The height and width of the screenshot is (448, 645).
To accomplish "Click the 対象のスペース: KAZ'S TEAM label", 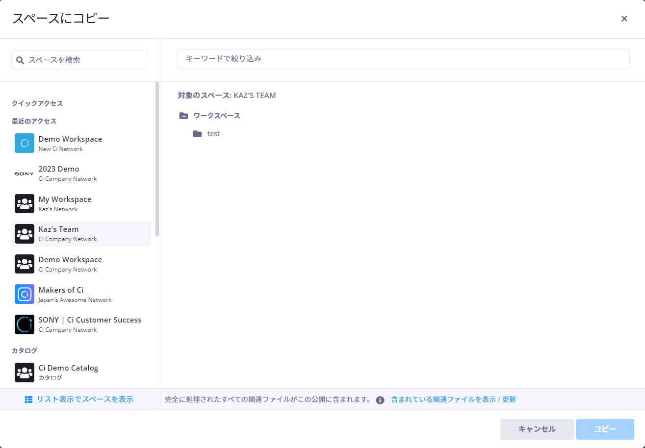I will pos(227,96).
